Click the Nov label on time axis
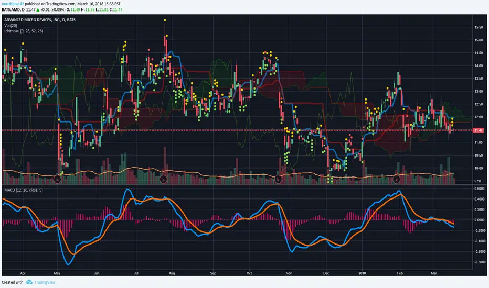 coord(289,273)
